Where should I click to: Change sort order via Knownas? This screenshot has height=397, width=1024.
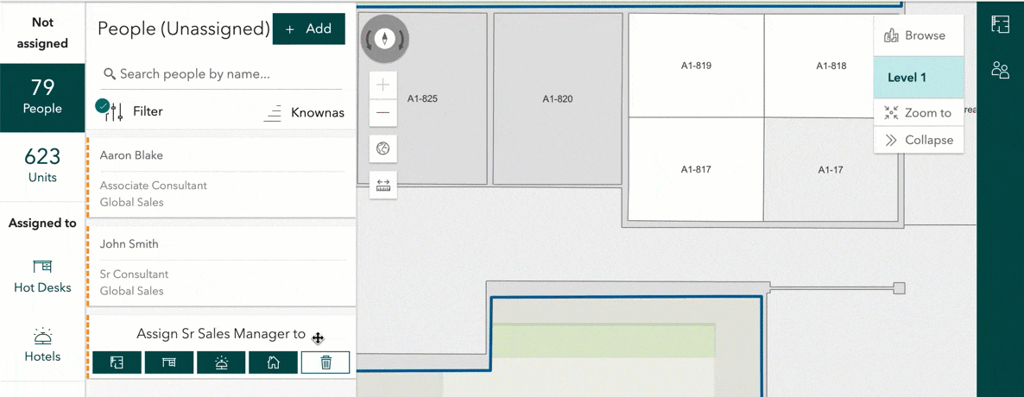304,112
